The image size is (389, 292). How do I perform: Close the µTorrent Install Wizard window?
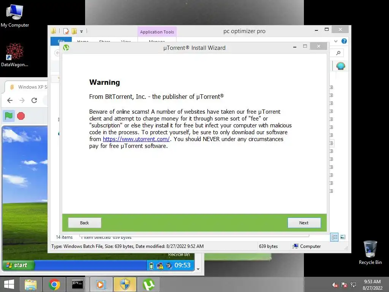(319, 46)
